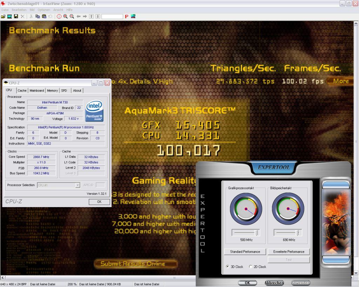Screen dimensions: 359x287
Task: Click the Test button in Expertool
Action: tap(289, 260)
